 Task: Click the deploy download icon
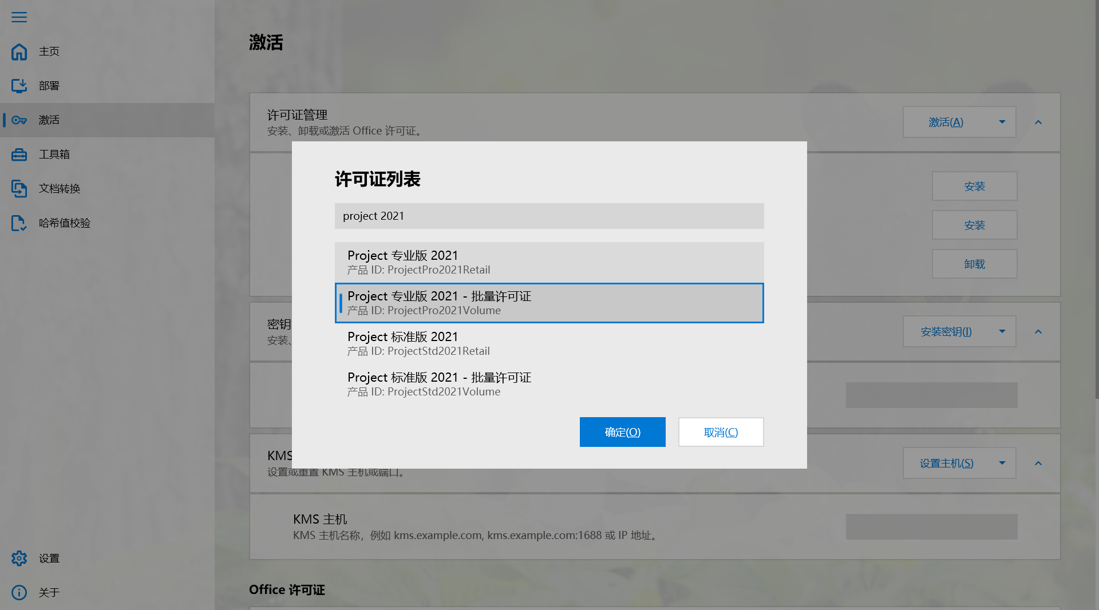(x=19, y=86)
